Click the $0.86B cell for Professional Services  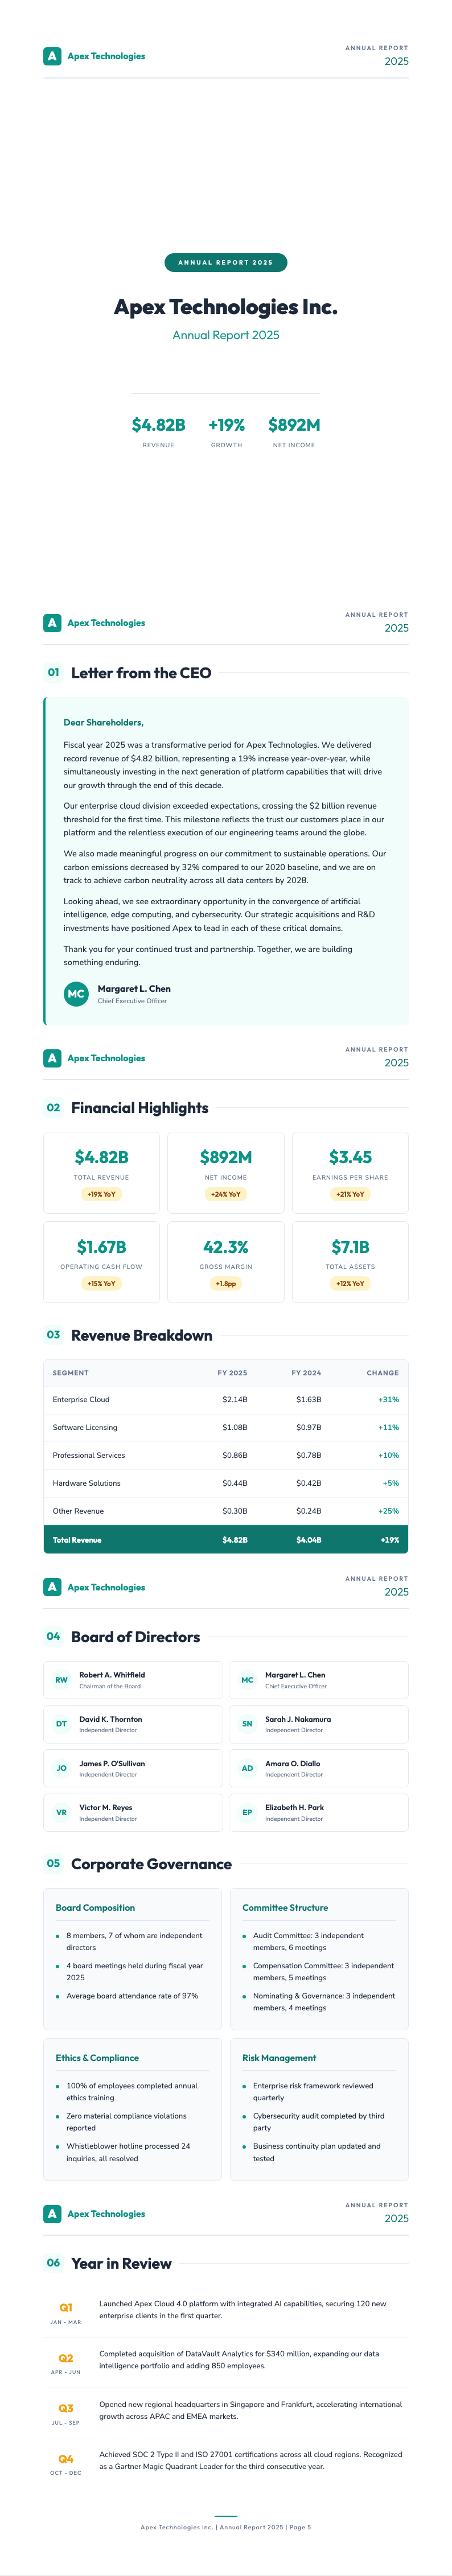235,1455
